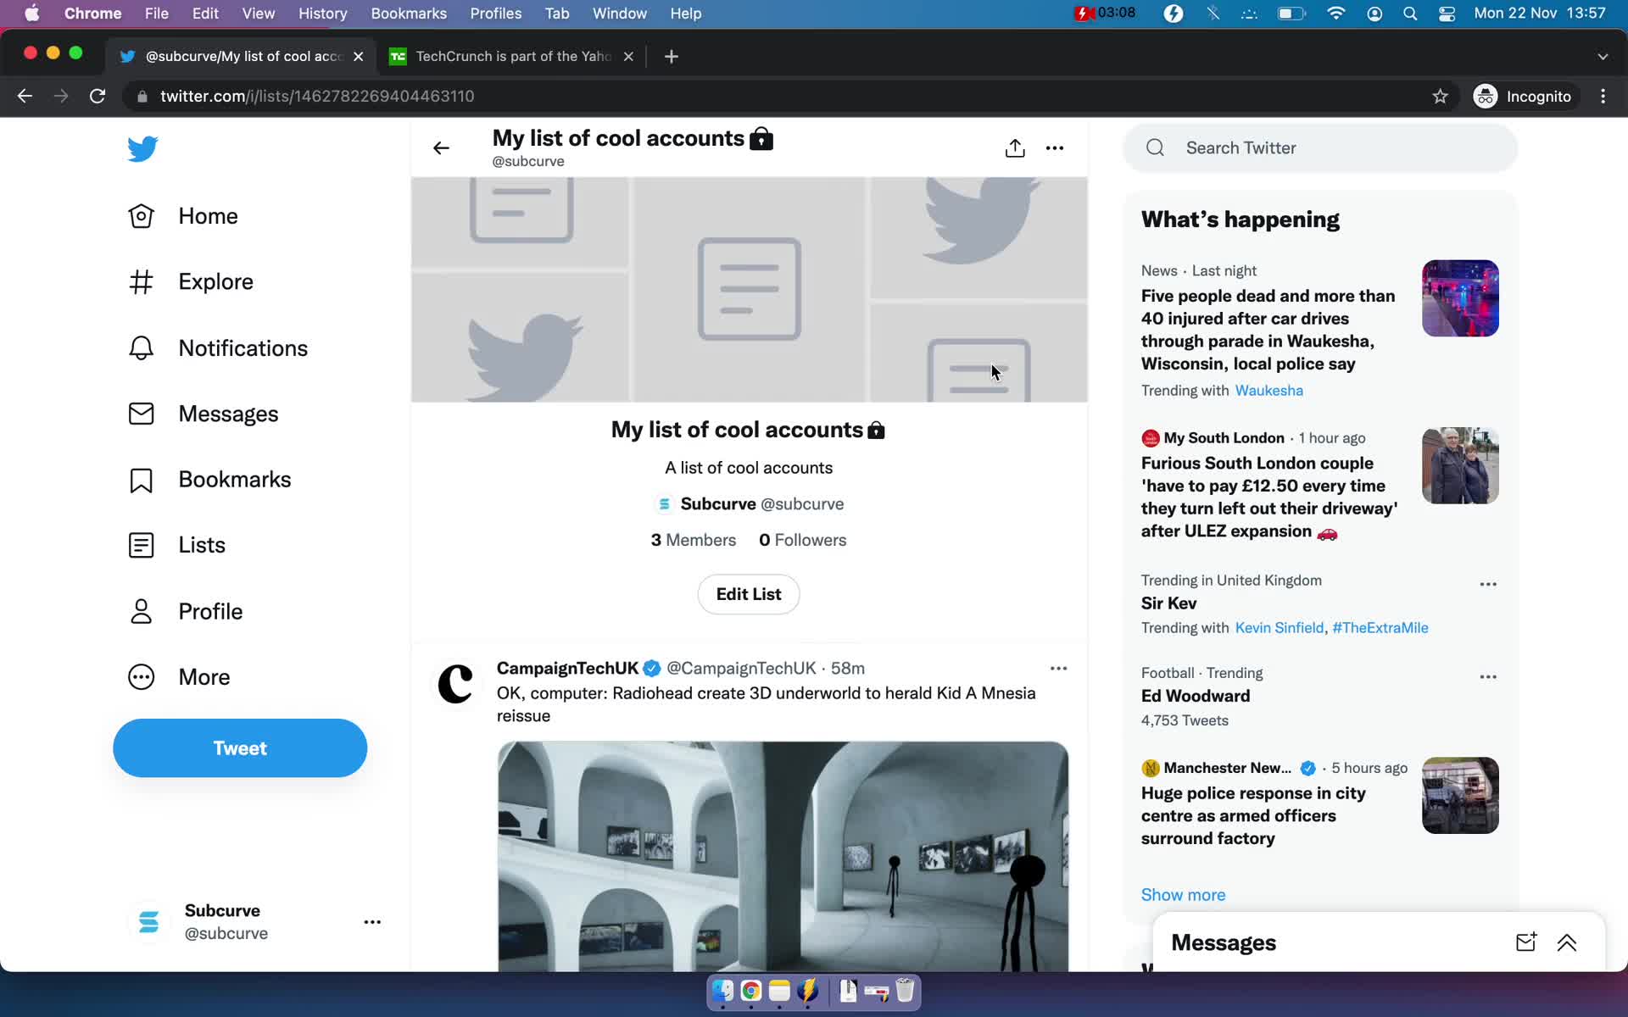This screenshot has height=1017, width=1628.
Task: Click Show more in What's happening
Action: (1183, 894)
